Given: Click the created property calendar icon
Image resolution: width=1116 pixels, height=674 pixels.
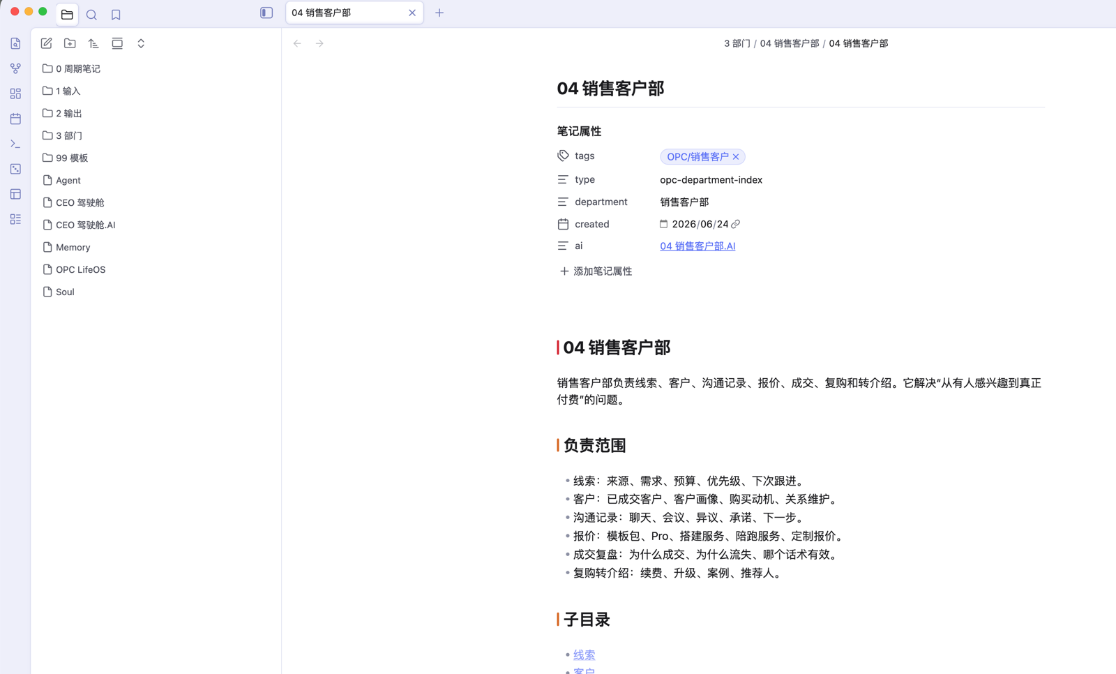Looking at the screenshot, I should click(563, 224).
